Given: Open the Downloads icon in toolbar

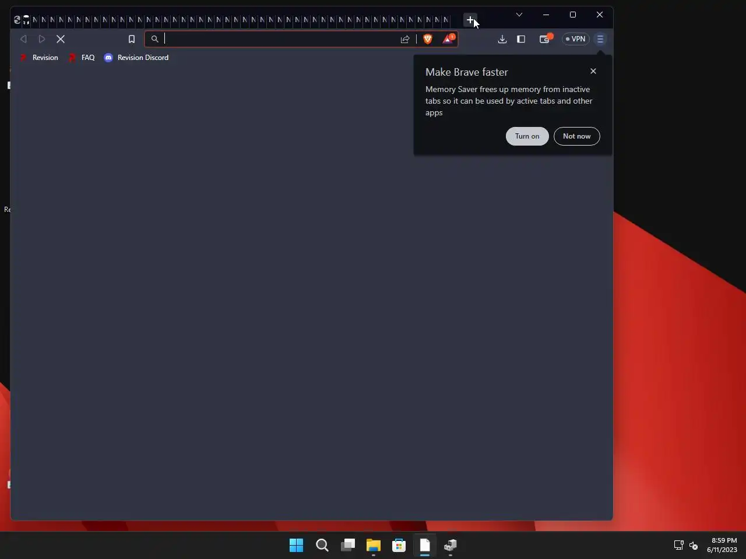Looking at the screenshot, I should 502,39.
